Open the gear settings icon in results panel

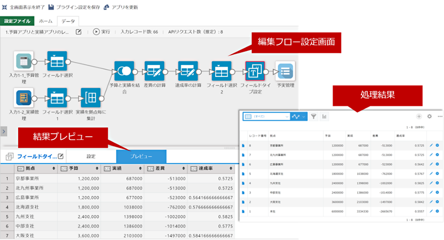coord(429,117)
